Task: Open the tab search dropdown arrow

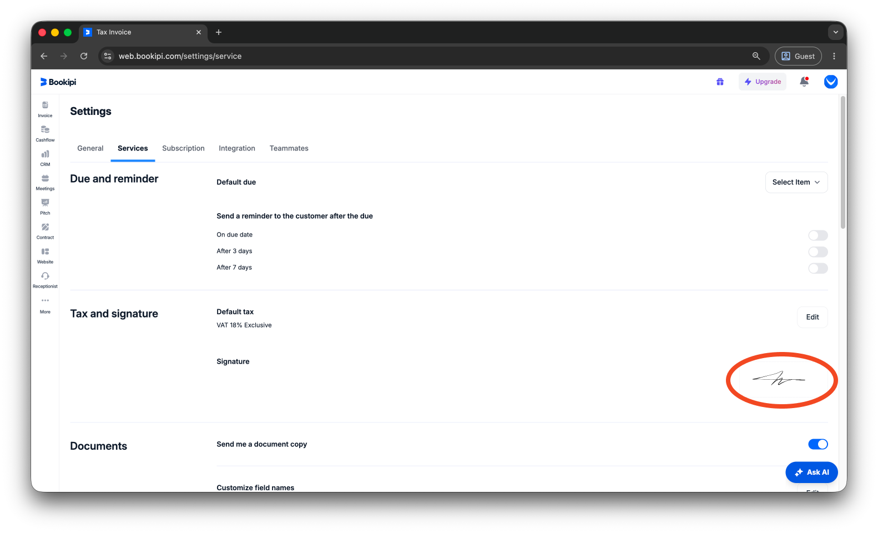Action: click(x=836, y=32)
